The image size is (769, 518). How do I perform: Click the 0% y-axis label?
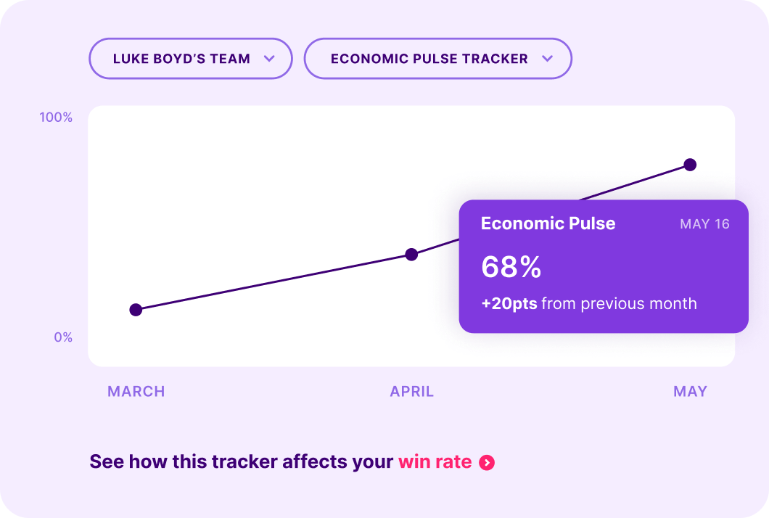[63, 337]
